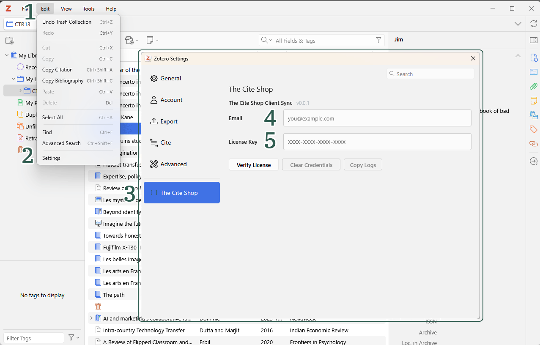Click the podium icon on the untitled row

(x=98, y=307)
